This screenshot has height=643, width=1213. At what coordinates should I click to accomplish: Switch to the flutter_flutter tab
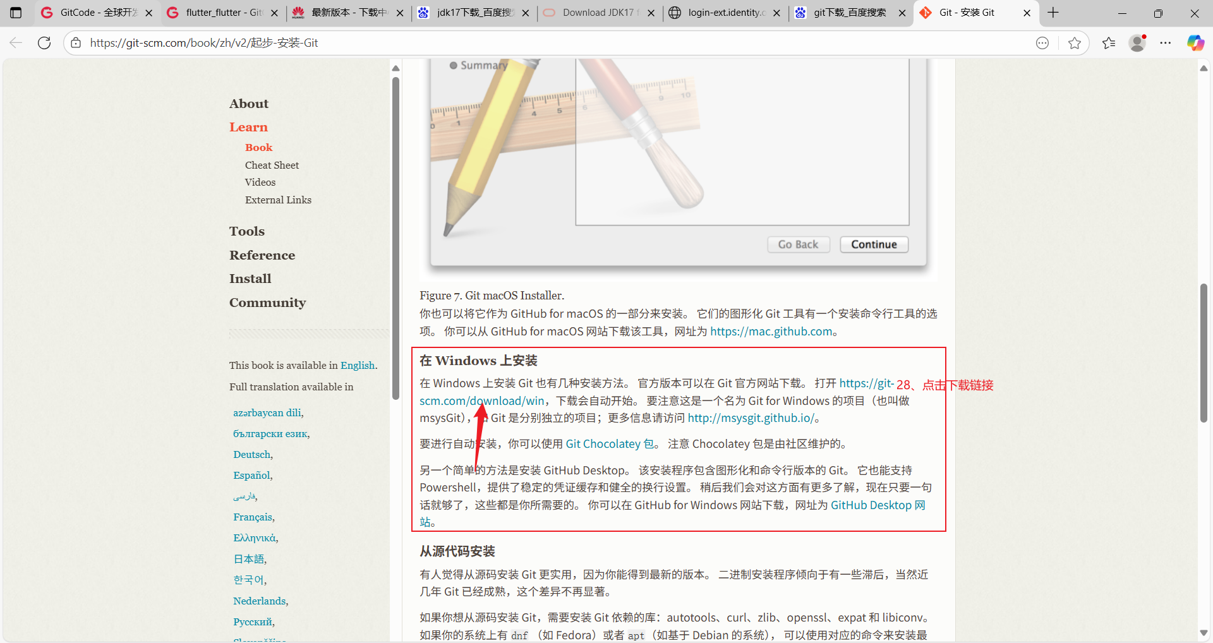(x=223, y=13)
